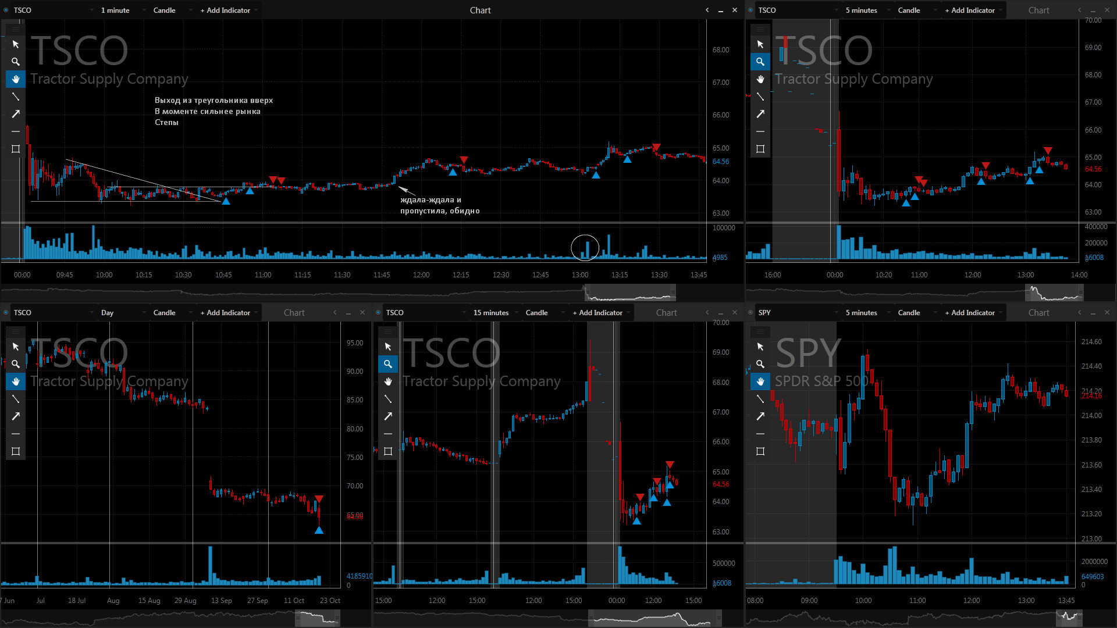
Task: Select rectangle tool in TSCO 5 minutes chart
Action: point(760,149)
